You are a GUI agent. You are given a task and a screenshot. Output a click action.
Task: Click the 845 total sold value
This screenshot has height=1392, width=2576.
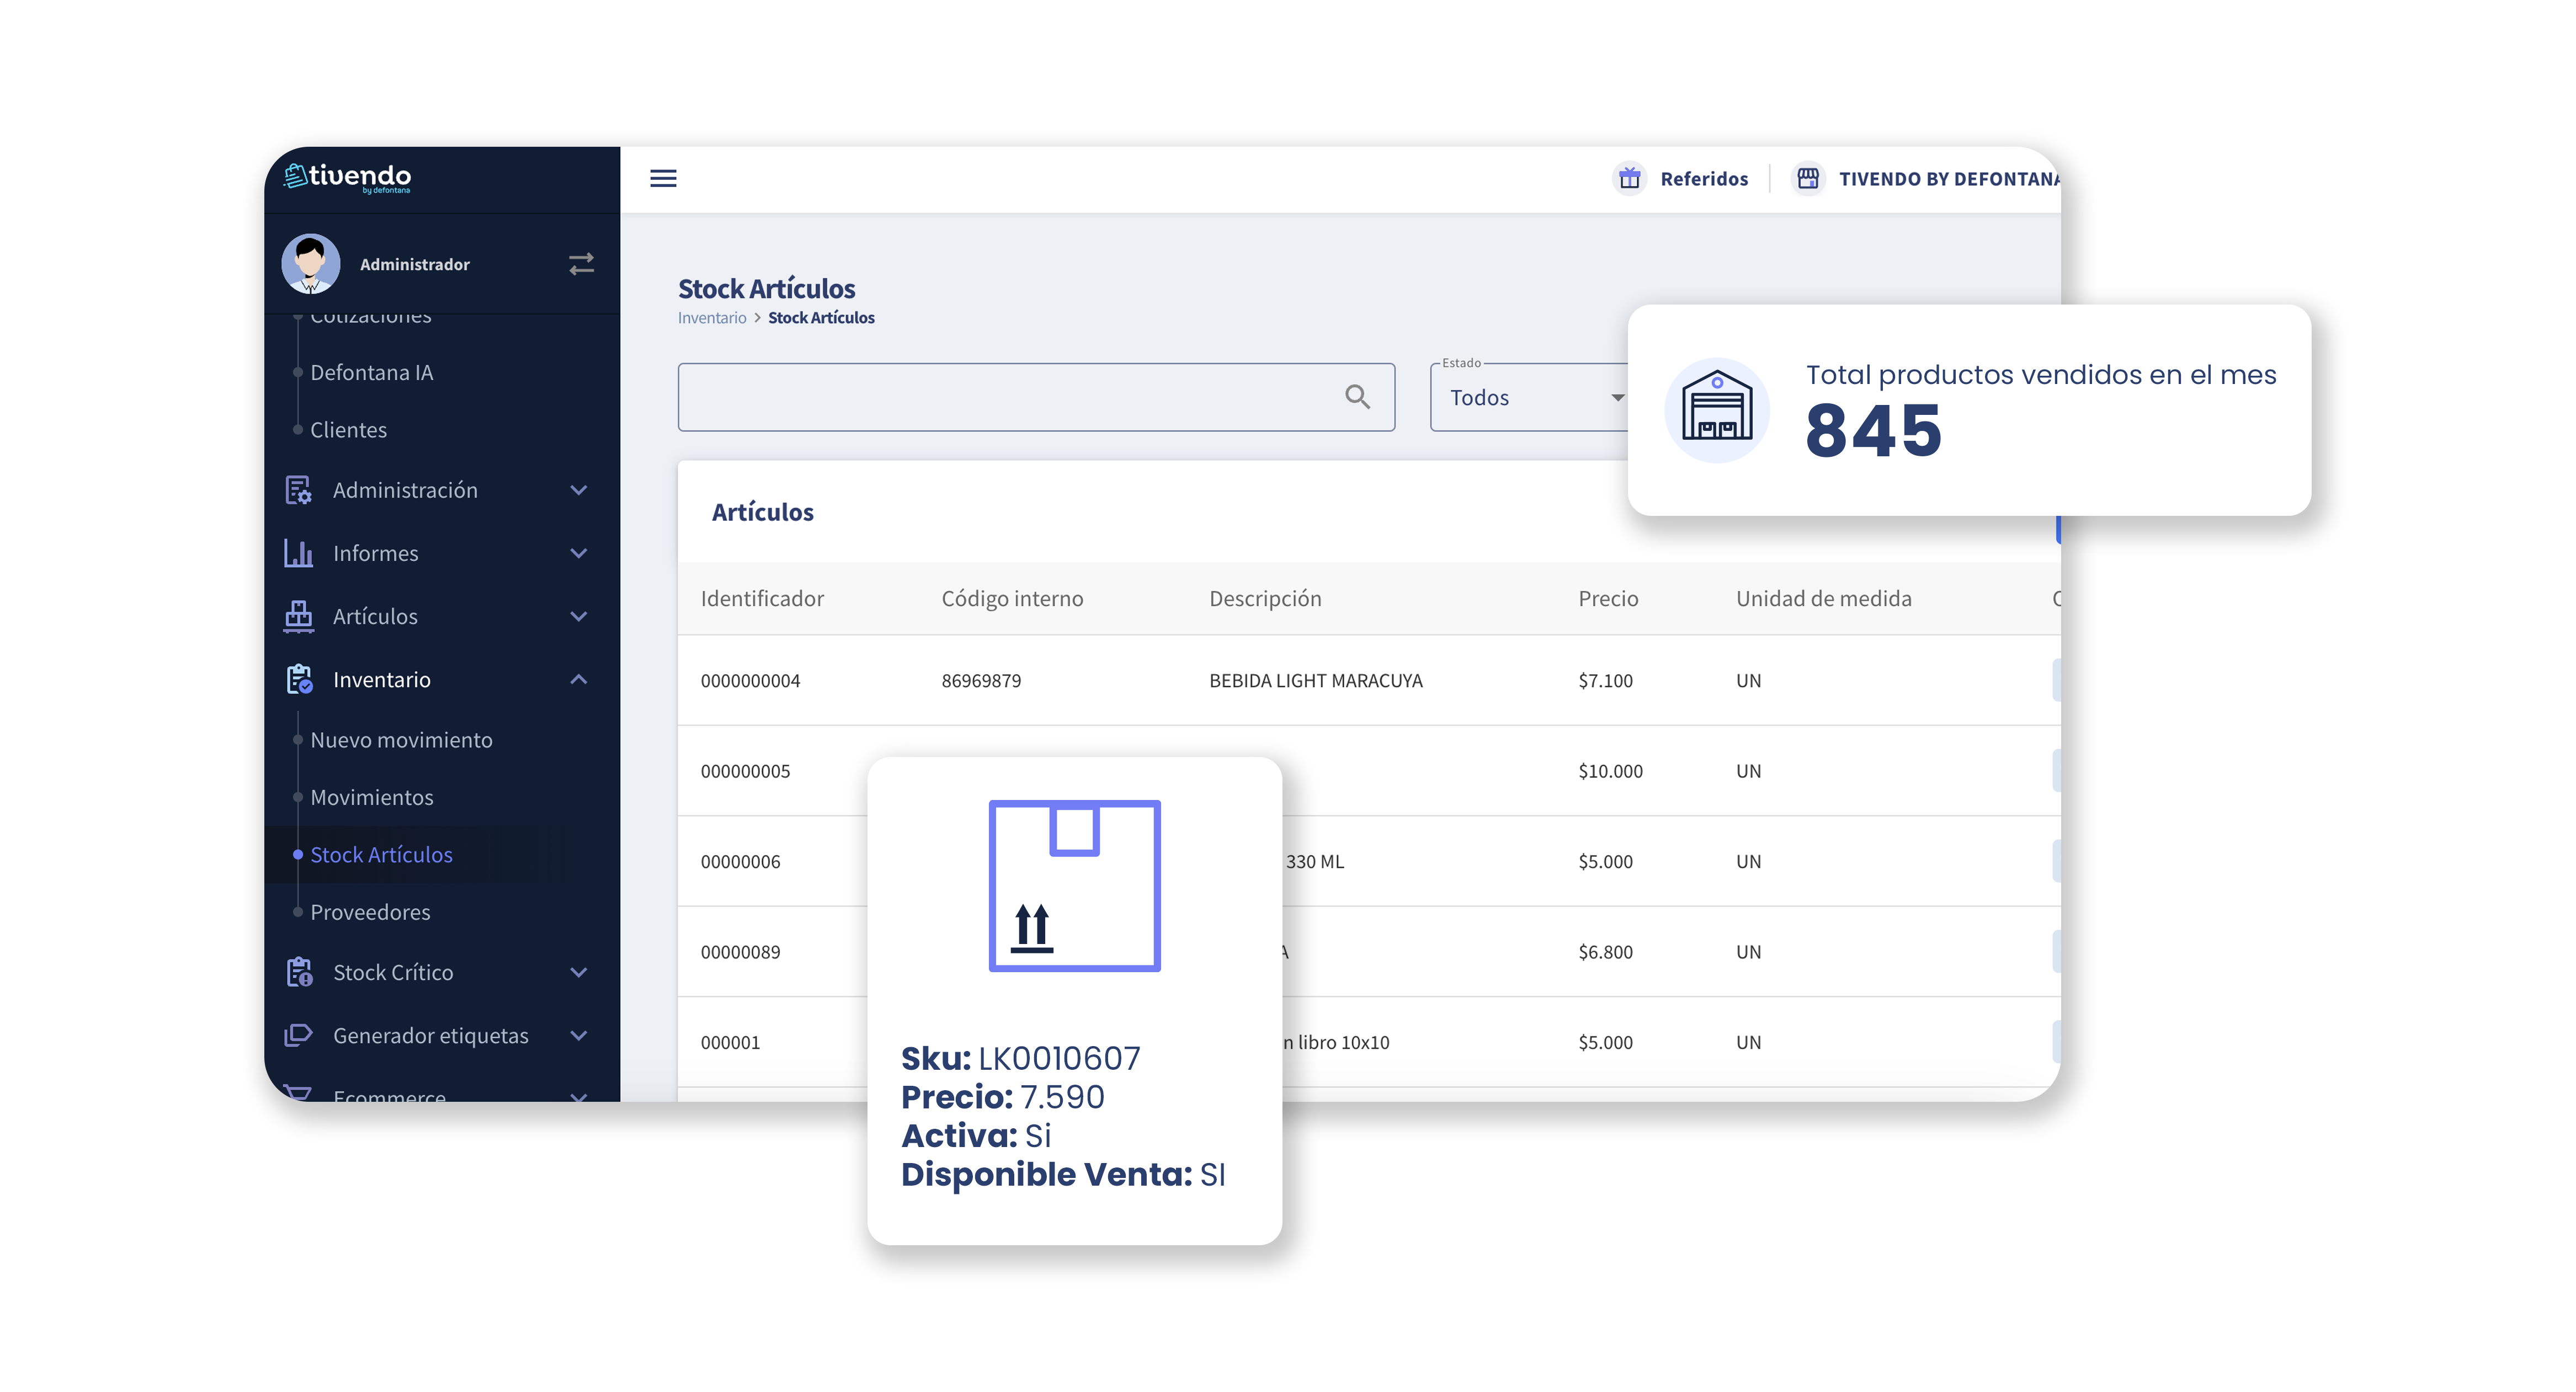pos(1873,431)
